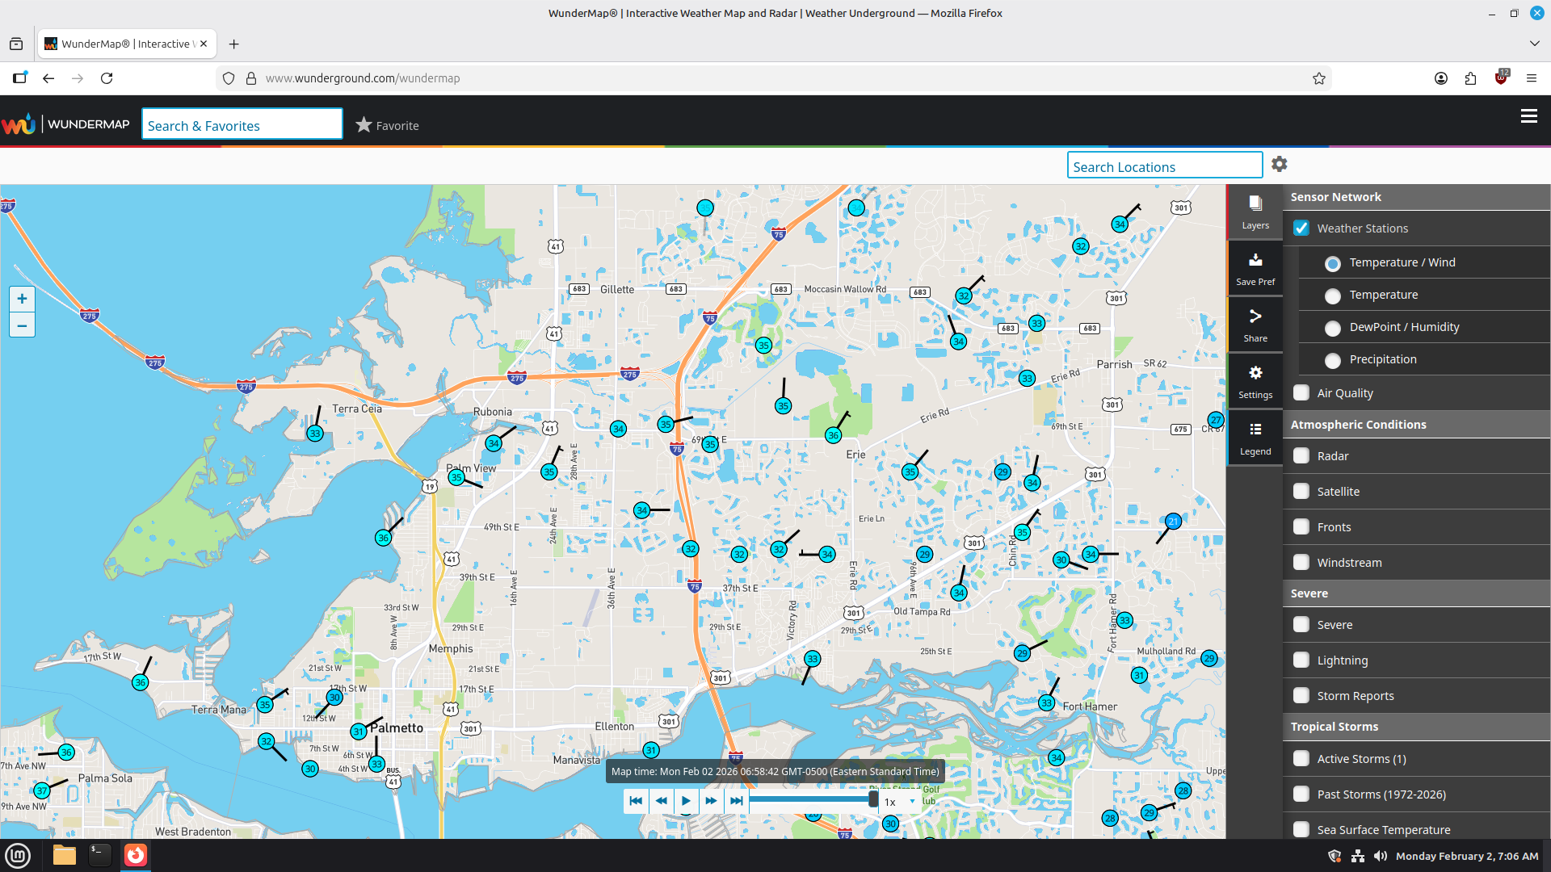The height and width of the screenshot is (872, 1551).
Task: Click the gear icon beside Search Locations
Action: (x=1279, y=164)
